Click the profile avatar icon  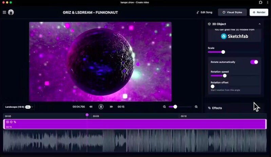tap(11, 12)
